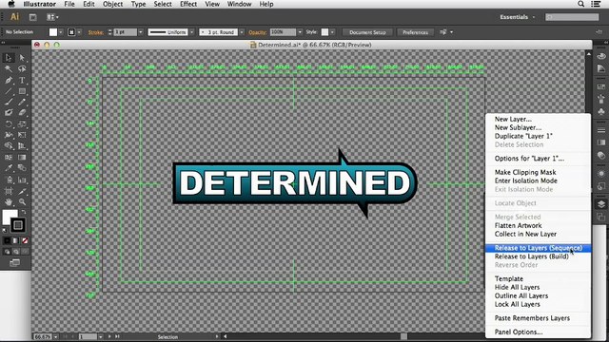
Task: Enable Draw Normal mode
Action: (7, 252)
